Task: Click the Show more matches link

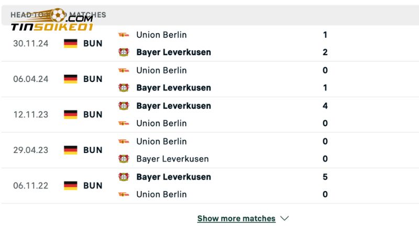Action: (236, 219)
